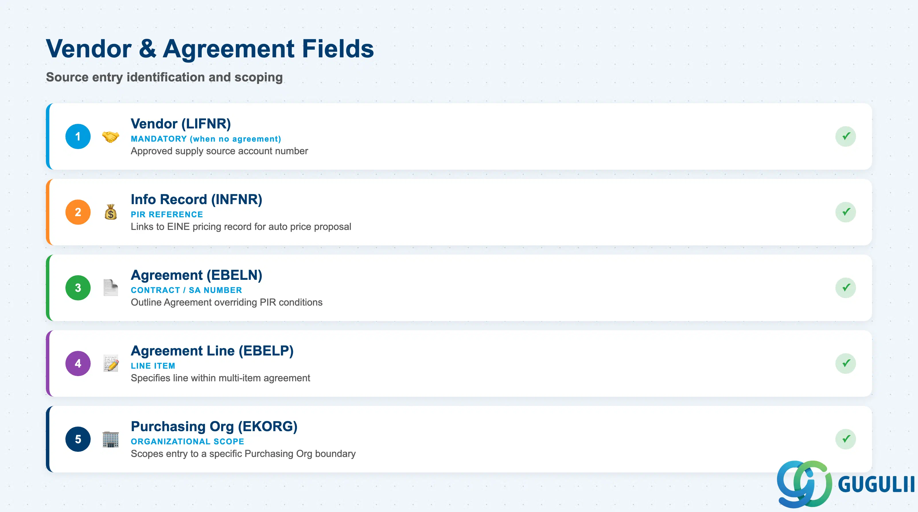Click the money bag icon for Info Record
Viewport: 918px width, 512px height.
click(x=110, y=212)
